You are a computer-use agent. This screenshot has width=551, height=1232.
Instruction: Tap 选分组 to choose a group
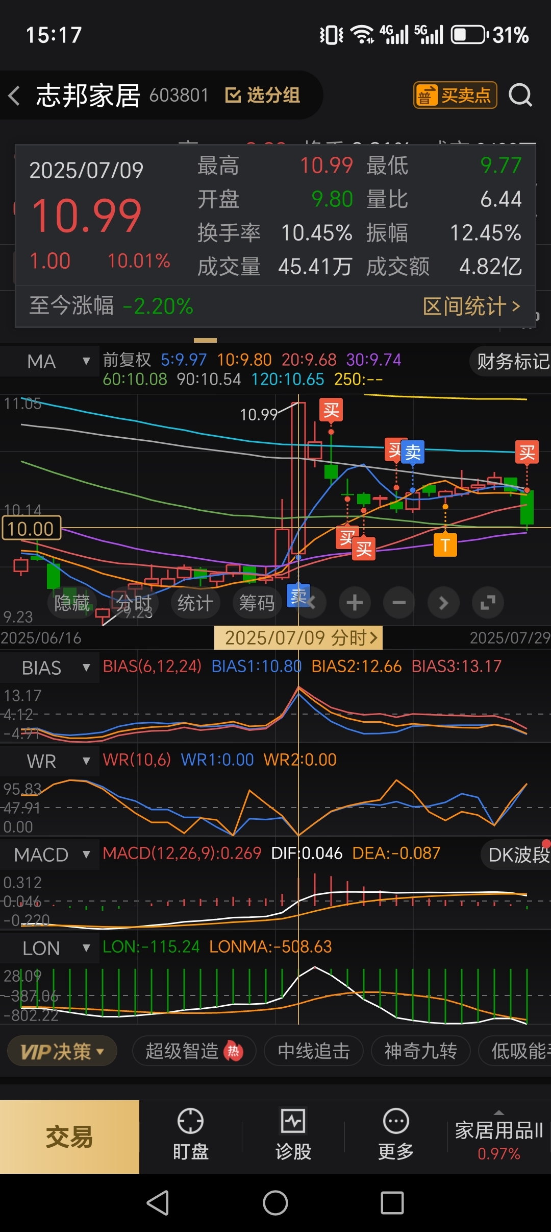point(263,95)
